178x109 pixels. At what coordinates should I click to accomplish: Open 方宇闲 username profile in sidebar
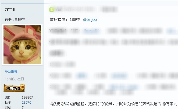coord(10,9)
